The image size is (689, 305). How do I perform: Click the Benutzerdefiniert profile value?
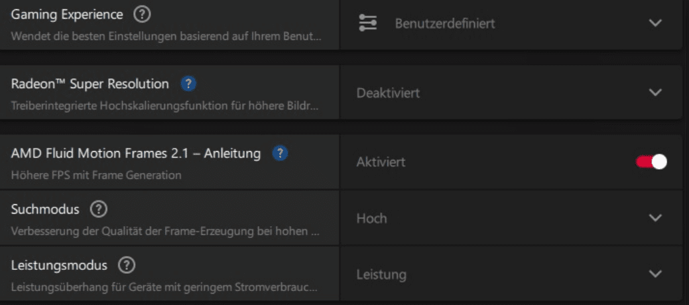[x=445, y=24]
